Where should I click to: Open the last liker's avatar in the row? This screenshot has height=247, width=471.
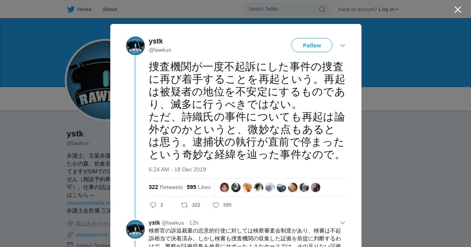[x=316, y=187]
